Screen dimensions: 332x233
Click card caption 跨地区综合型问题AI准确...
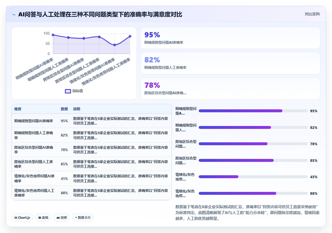[165, 93]
